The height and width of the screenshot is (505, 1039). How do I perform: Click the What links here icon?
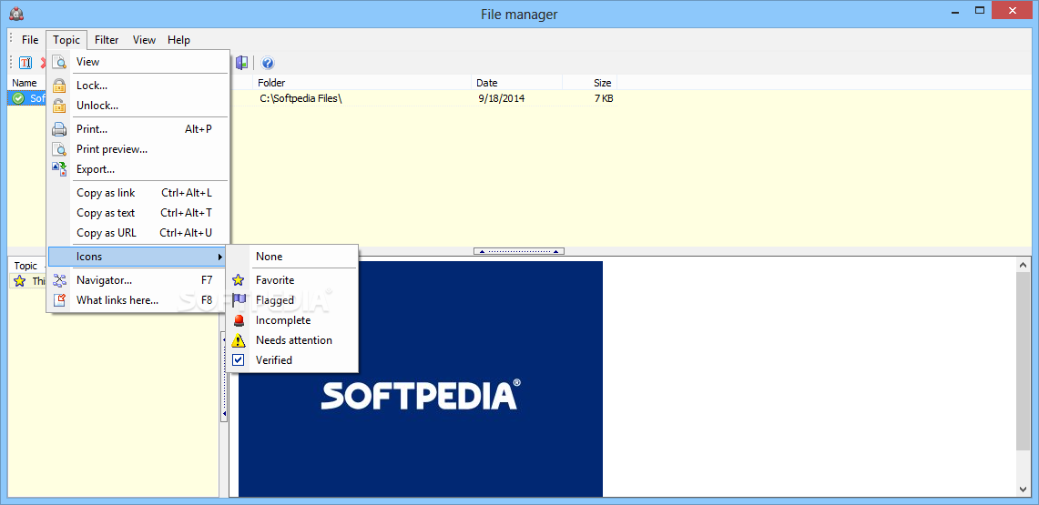pyautogui.click(x=59, y=300)
